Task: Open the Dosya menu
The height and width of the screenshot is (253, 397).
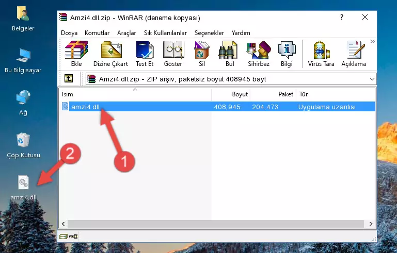Action: coord(69,33)
